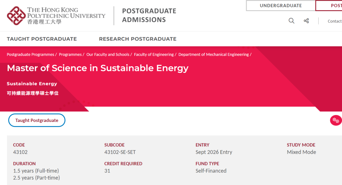Click the PolyU university logo
The image size is (342, 185).
[56, 16]
